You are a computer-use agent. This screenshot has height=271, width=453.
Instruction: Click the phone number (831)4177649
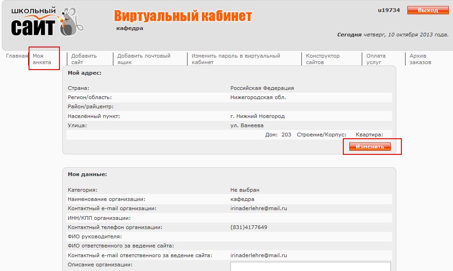coord(249,227)
